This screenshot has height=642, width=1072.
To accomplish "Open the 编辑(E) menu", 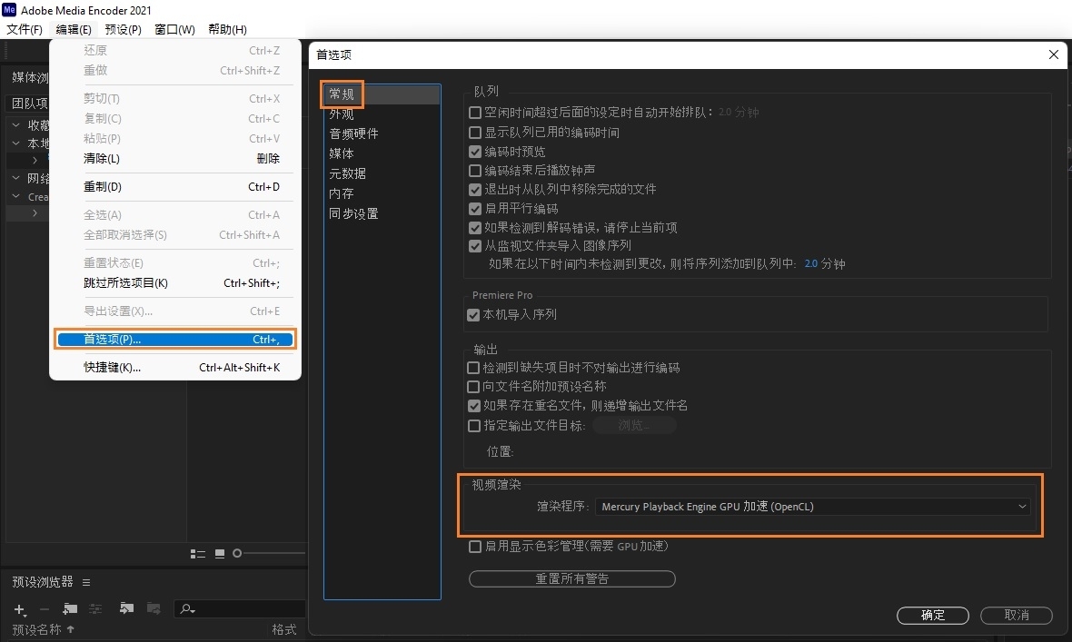I will coord(74,29).
